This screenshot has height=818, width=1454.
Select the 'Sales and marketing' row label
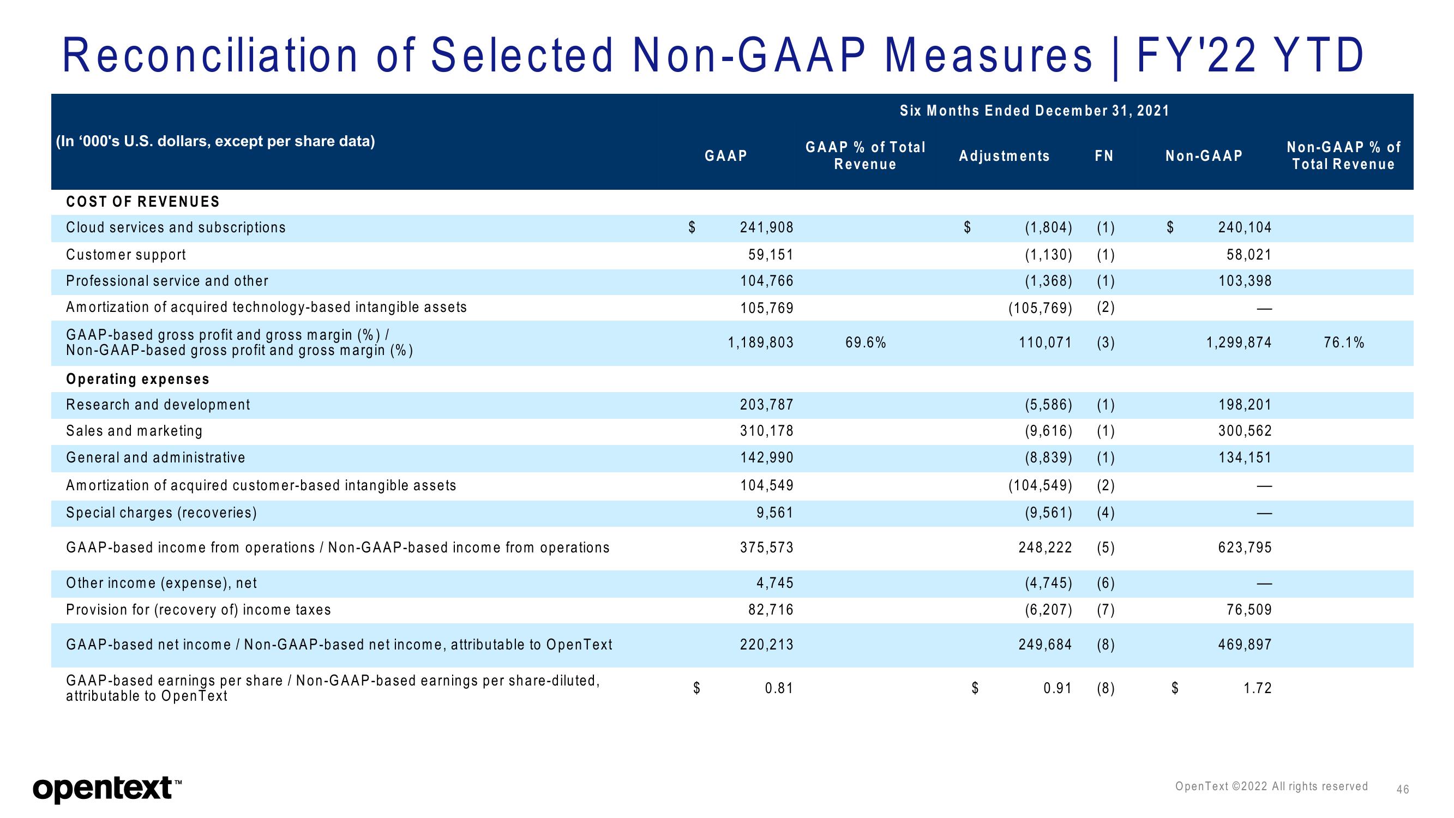[x=134, y=431]
